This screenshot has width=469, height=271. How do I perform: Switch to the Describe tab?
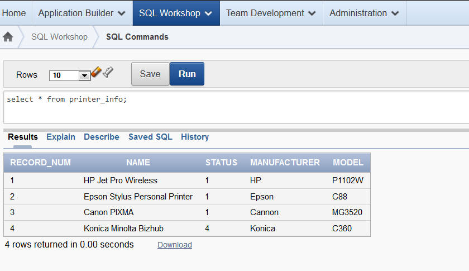[x=102, y=137]
